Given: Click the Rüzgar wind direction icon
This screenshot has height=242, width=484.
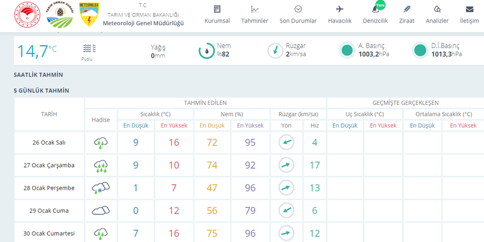Looking at the screenshot, I should pyautogui.click(x=275, y=51).
